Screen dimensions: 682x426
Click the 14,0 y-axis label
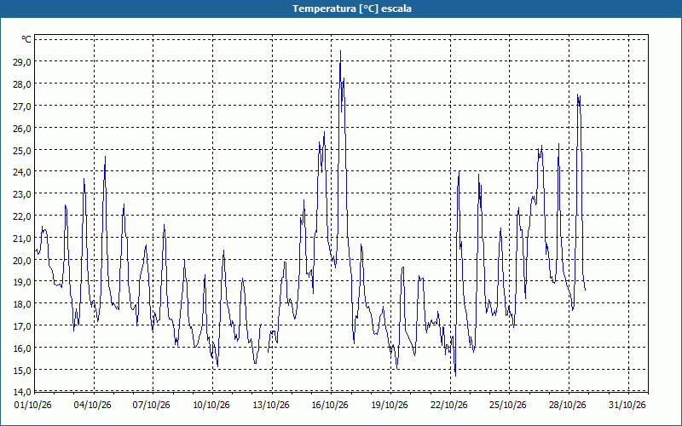pyautogui.click(x=22, y=391)
